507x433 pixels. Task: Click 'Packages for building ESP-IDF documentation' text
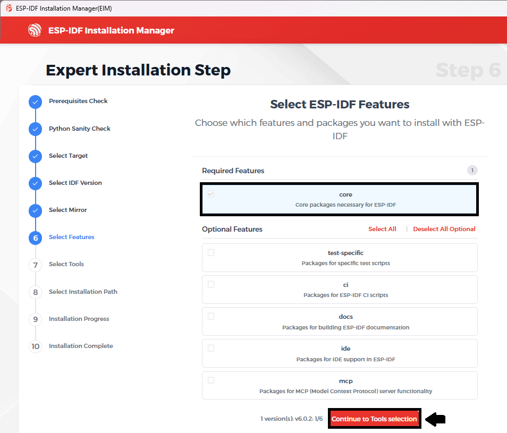345,327
